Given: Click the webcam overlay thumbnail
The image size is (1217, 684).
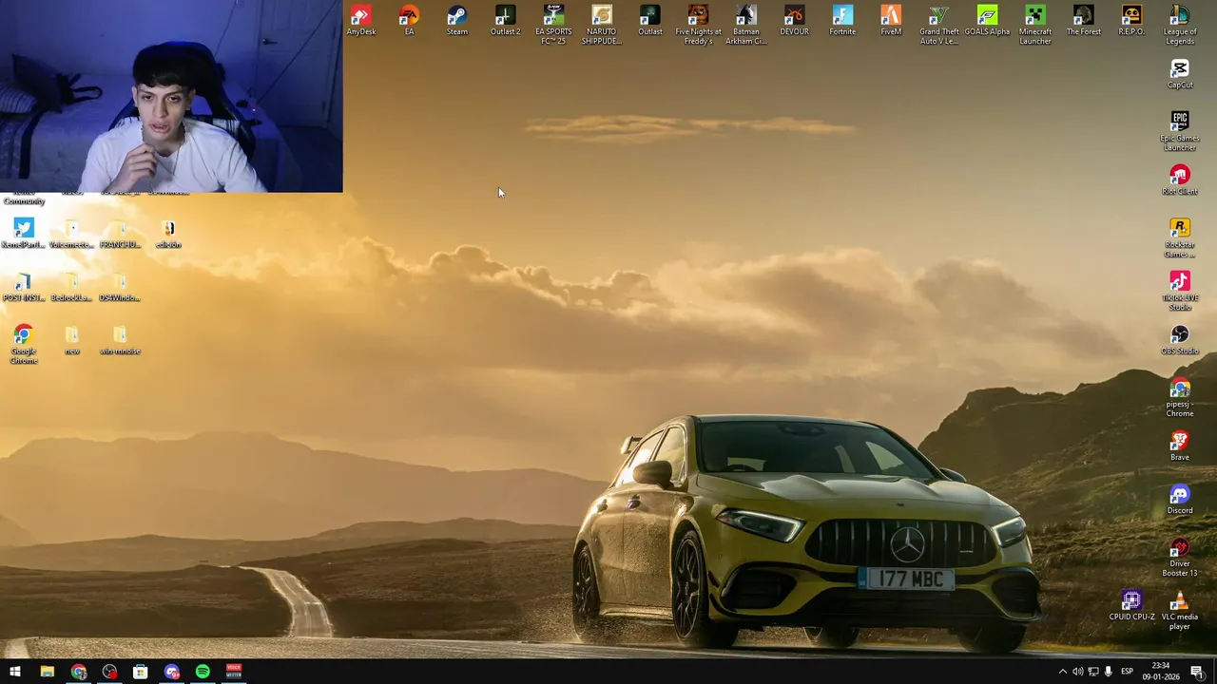Looking at the screenshot, I should tap(171, 96).
